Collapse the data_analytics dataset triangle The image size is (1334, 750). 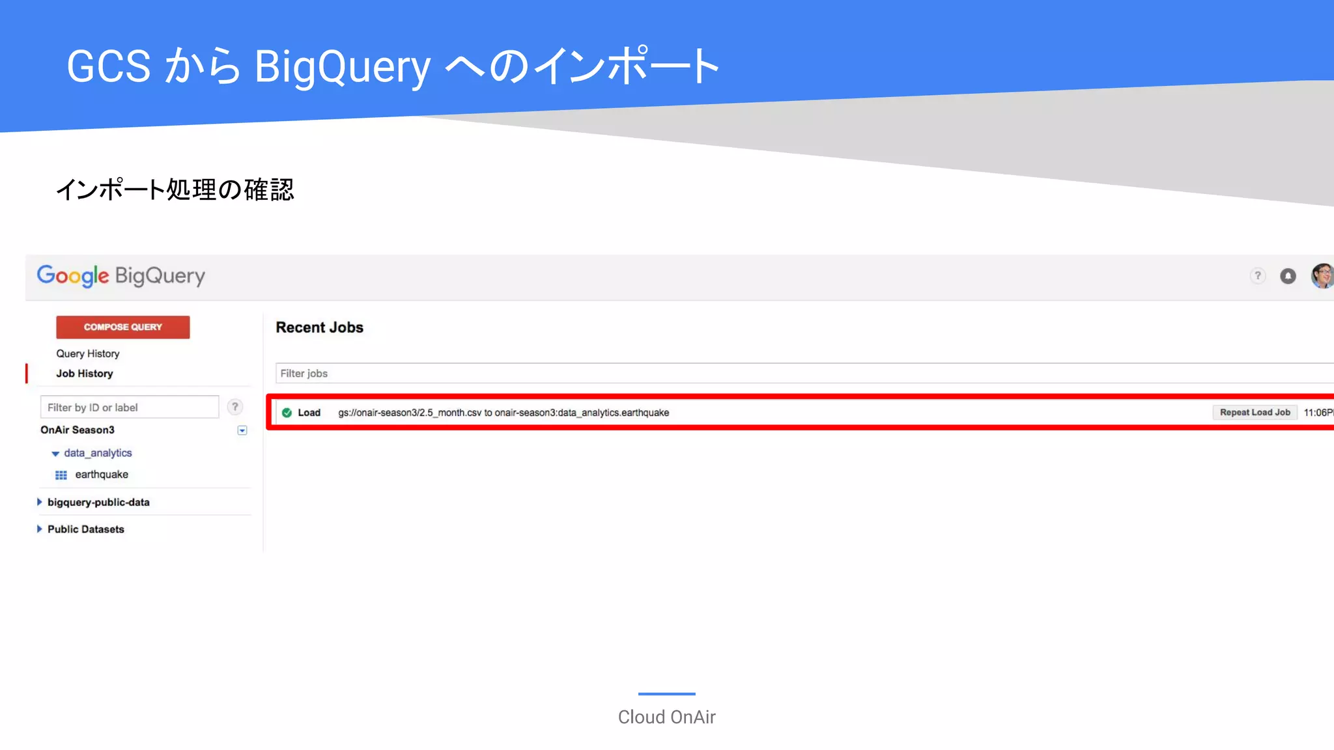pyautogui.click(x=55, y=454)
